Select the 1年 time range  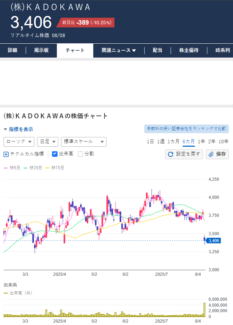click(201, 142)
